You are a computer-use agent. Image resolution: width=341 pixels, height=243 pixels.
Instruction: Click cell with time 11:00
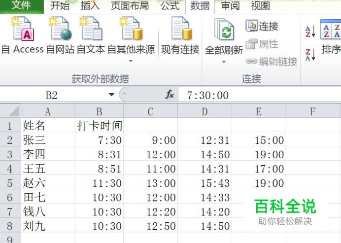pos(150,169)
